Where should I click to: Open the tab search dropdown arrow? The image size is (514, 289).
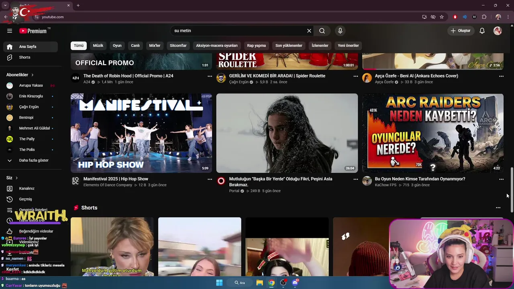tap(5, 5)
